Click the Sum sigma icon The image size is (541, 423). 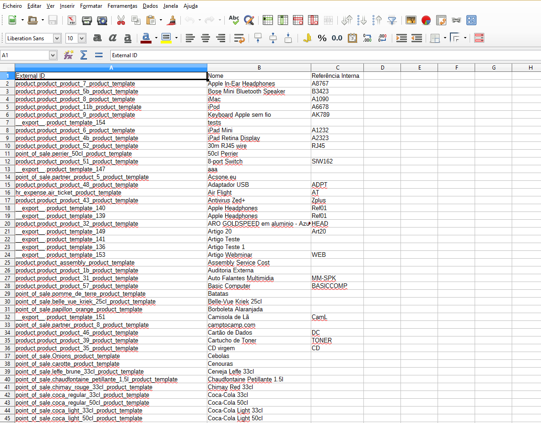coord(84,55)
